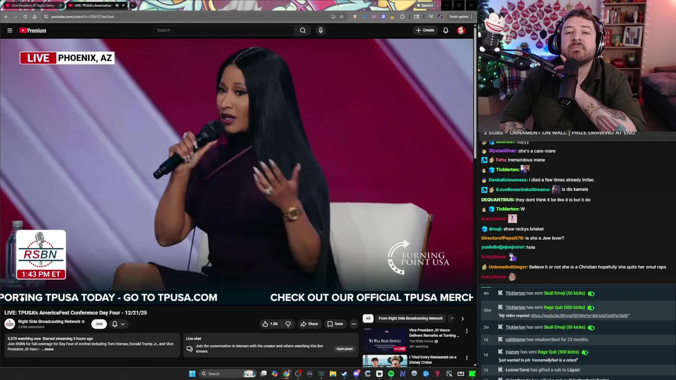Open File Explorer folder on the taskbar

pos(333,374)
